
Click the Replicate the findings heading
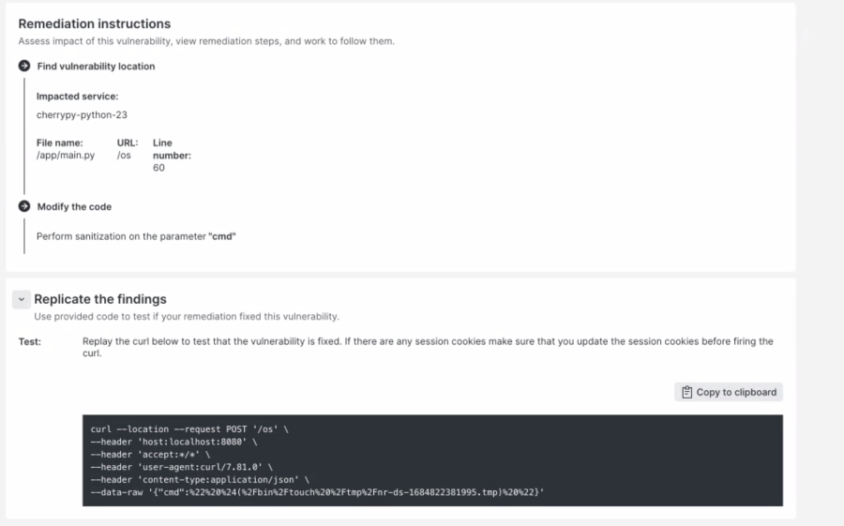click(x=100, y=299)
